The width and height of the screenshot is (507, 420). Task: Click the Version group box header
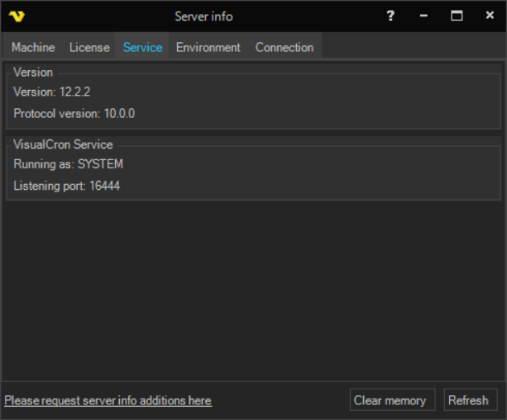click(33, 73)
